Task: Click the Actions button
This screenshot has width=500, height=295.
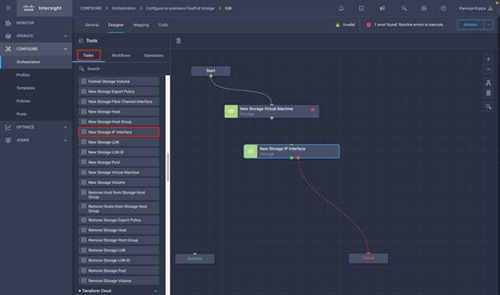Action: [470, 25]
